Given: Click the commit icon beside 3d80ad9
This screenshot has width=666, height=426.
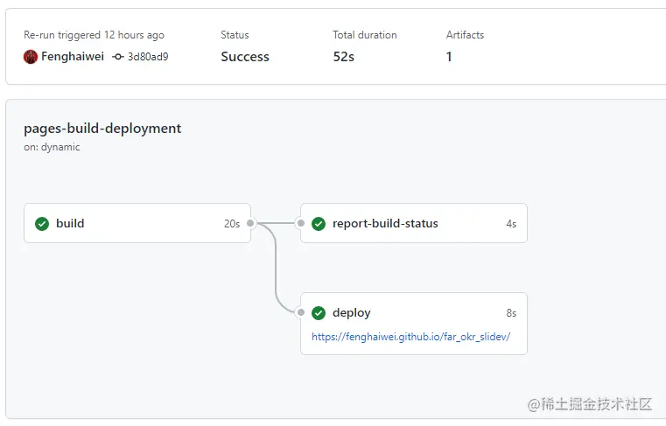Looking at the screenshot, I should pyautogui.click(x=118, y=57).
